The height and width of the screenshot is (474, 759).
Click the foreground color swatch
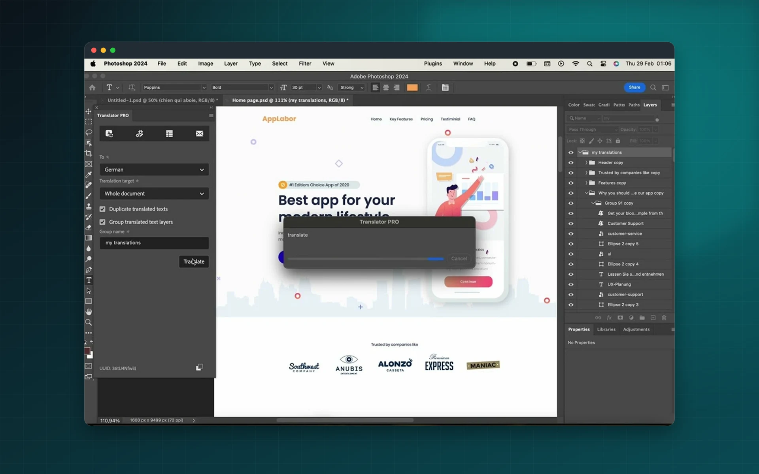87,351
